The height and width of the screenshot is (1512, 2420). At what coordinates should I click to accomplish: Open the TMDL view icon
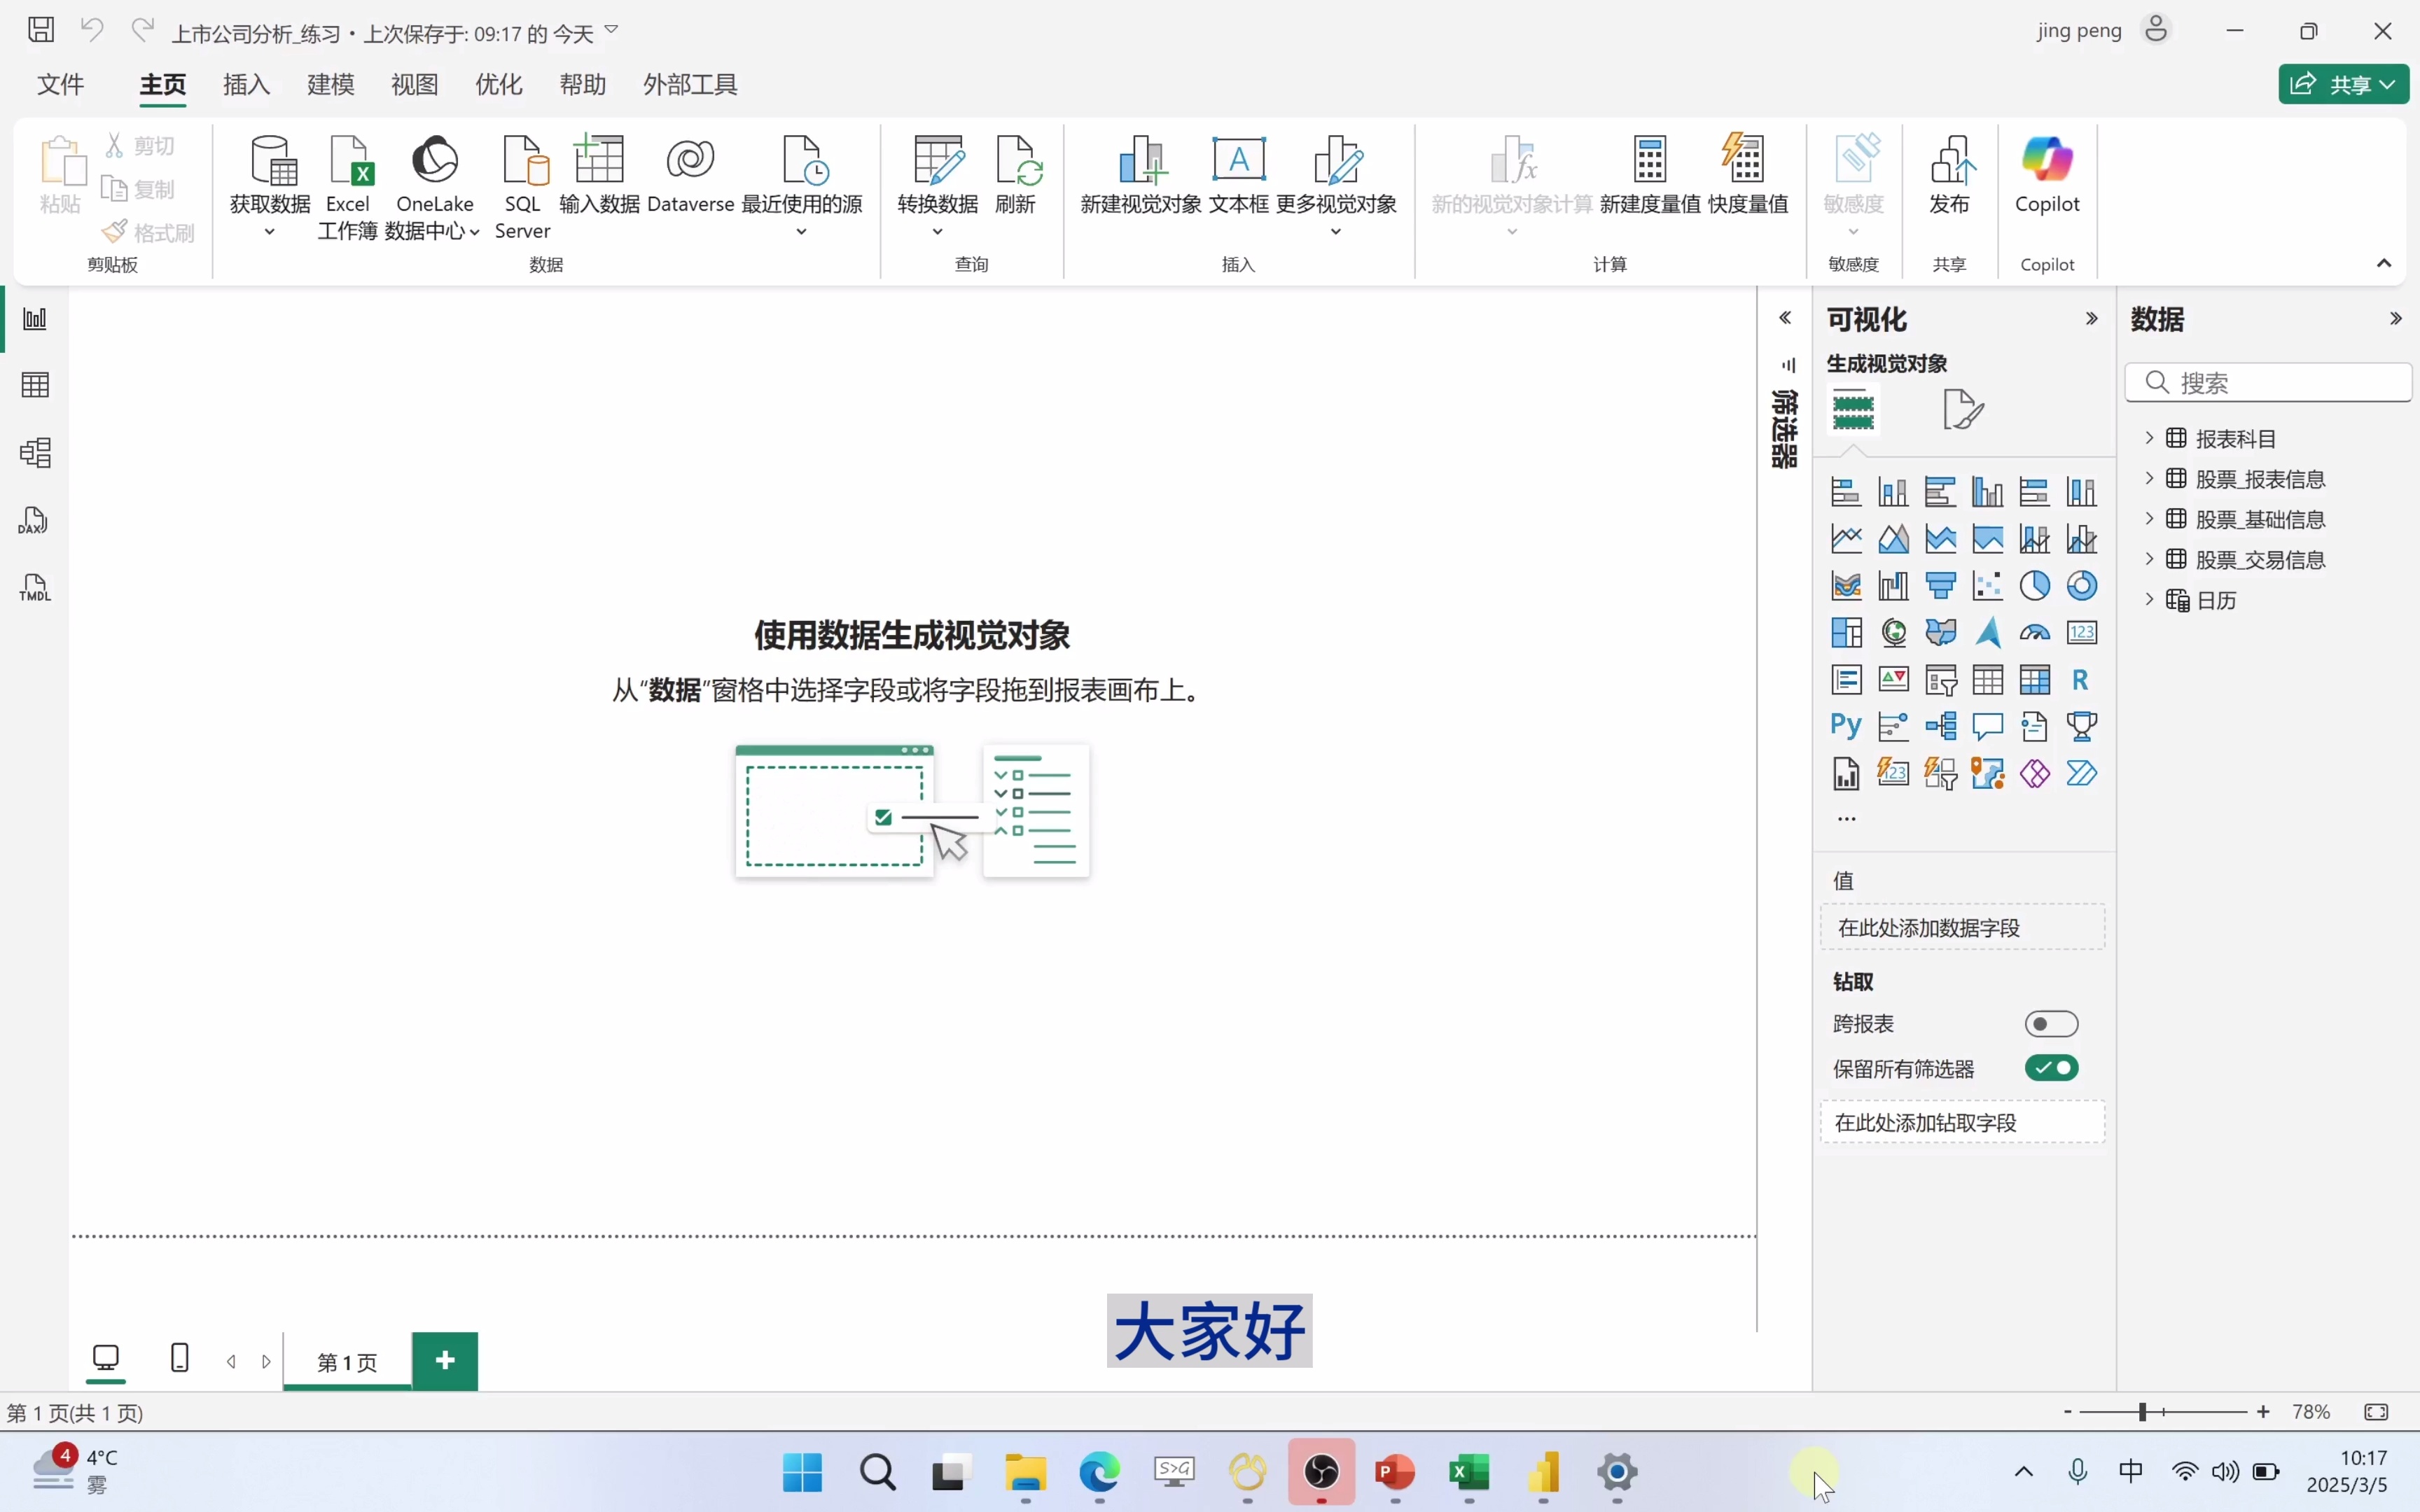pyautogui.click(x=35, y=588)
